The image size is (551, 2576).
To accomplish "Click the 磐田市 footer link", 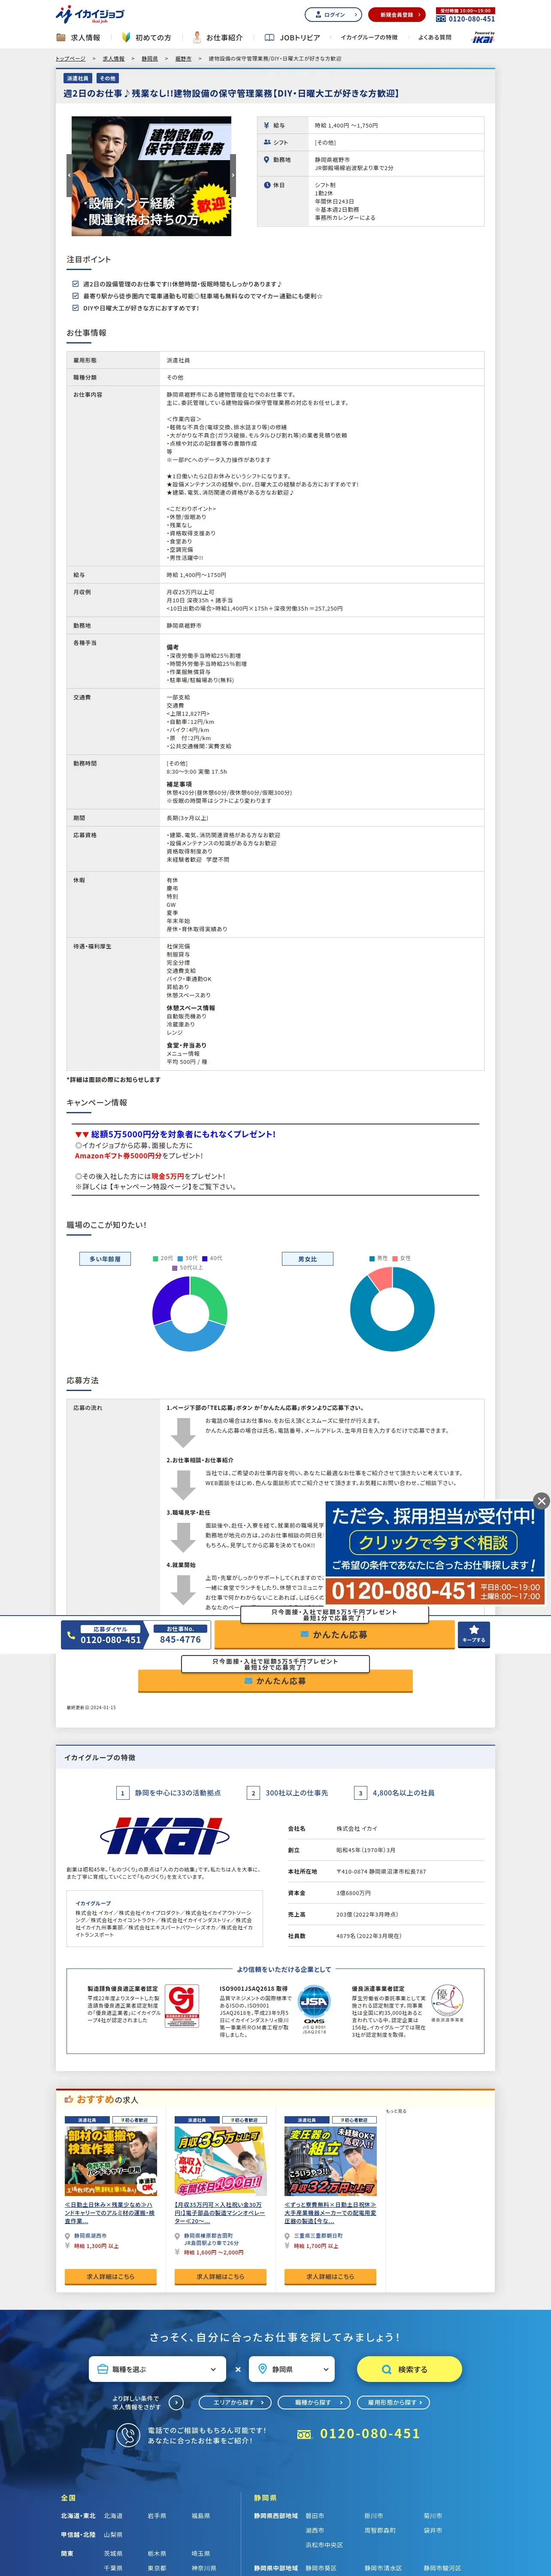I will (x=315, y=2516).
